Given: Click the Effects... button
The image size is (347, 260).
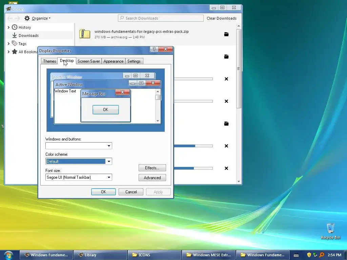Looking at the screenshot, I should click(x=152, y=168).
